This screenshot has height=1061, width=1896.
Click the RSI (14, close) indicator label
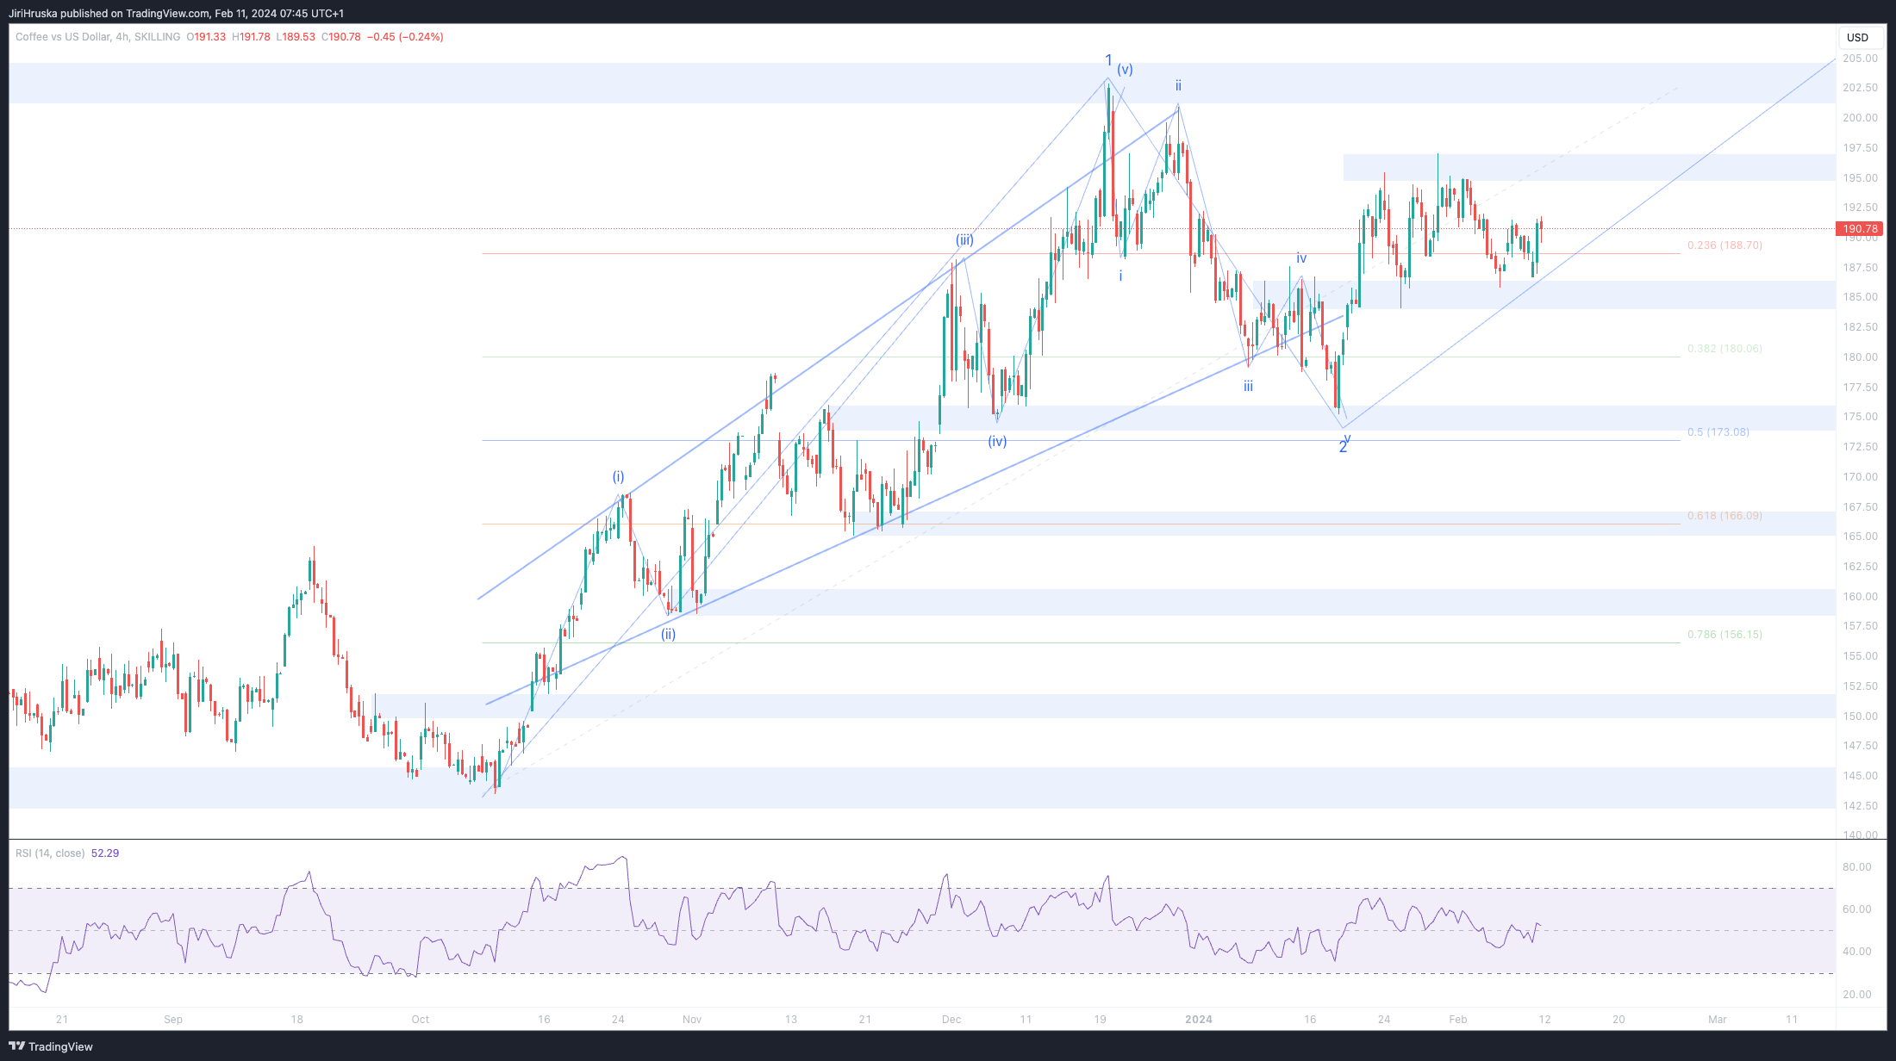click(50, 853)
